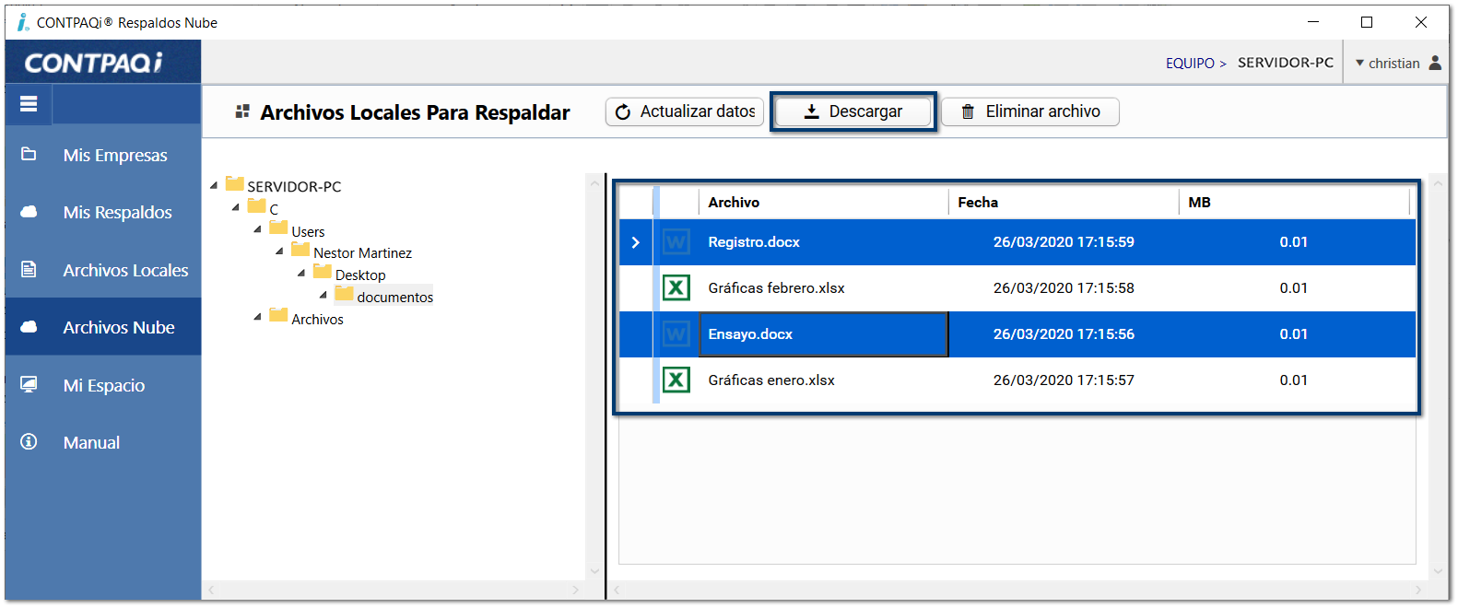The image size is (1458, 608).
Task: Toggle the hamburger menu icon
Action: pyautogui.click(x=29, y=104)
